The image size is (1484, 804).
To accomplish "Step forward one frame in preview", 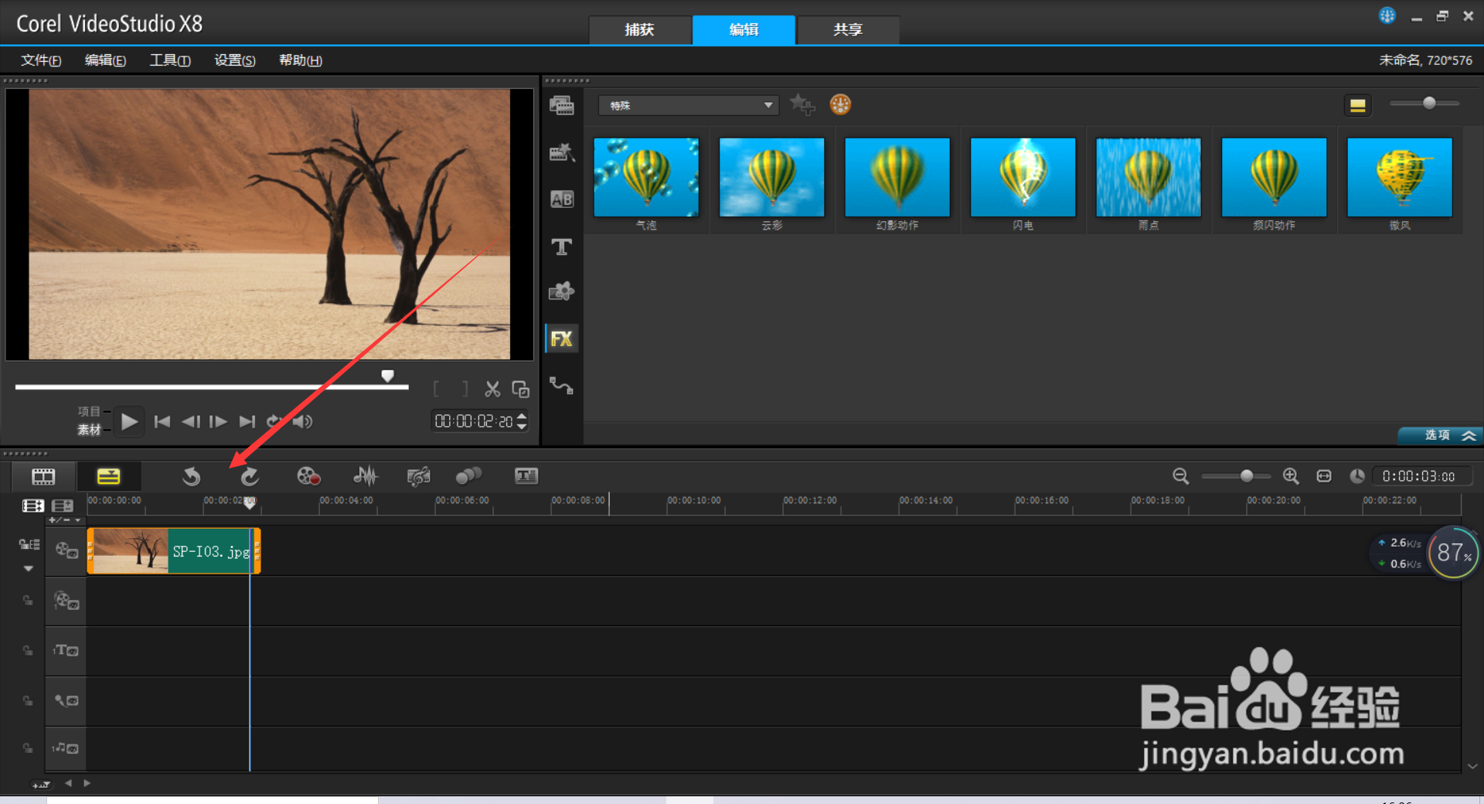I will point(219,421).
